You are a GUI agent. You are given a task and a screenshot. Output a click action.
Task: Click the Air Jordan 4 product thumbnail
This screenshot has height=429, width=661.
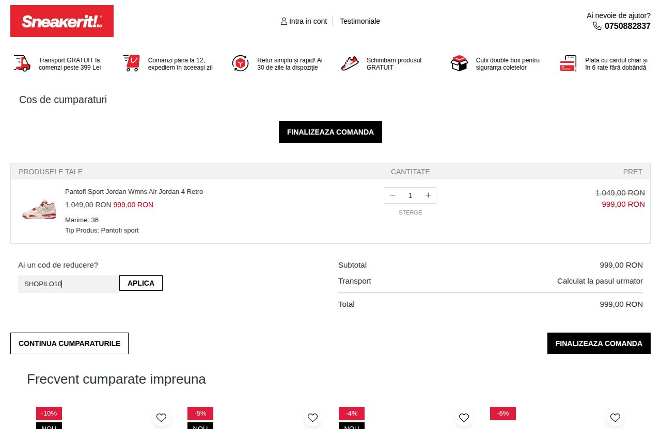(x=39, y=209)
